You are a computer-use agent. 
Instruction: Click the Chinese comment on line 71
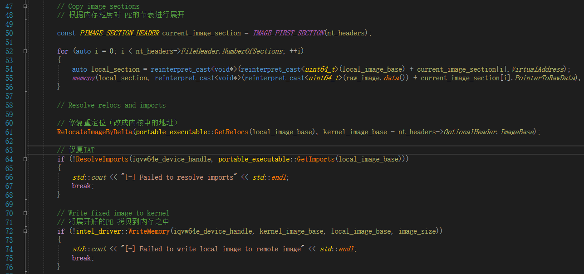[113, 222]
